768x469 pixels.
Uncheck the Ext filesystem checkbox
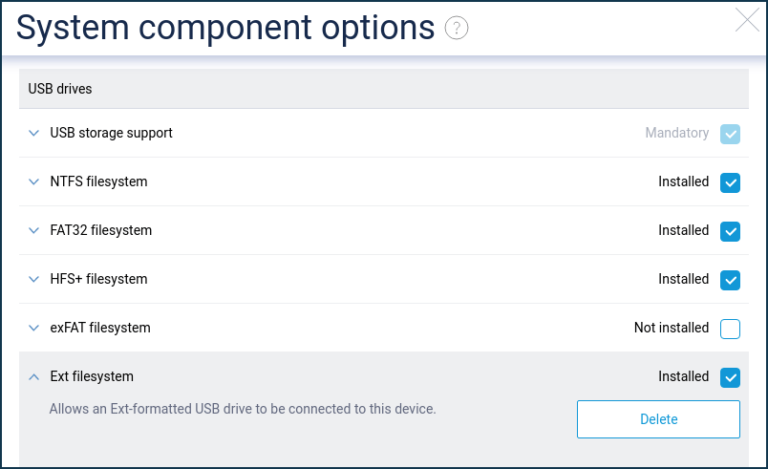point(730,377)
